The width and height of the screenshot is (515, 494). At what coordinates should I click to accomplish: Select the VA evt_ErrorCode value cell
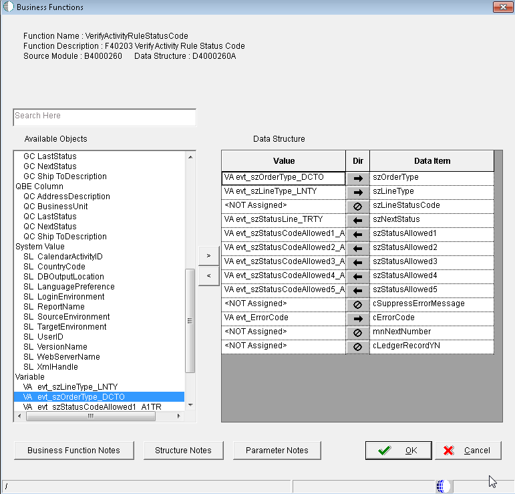tap(283, 318)
